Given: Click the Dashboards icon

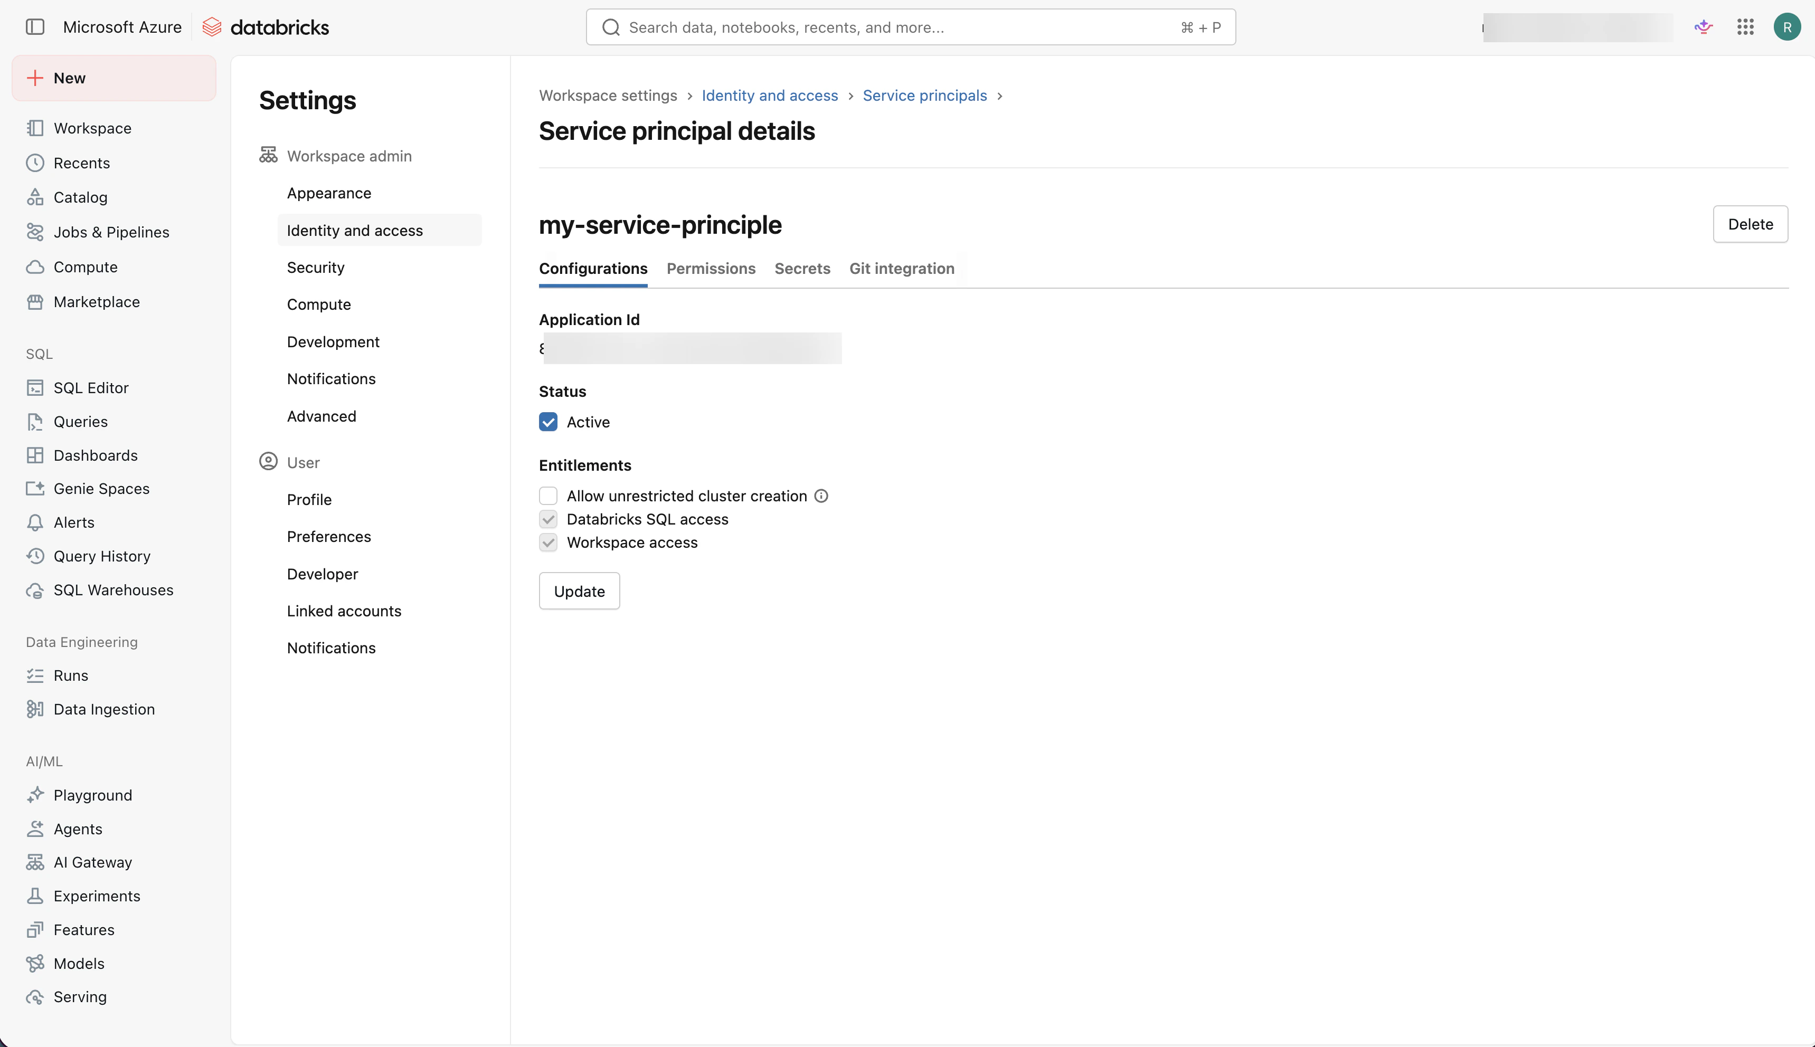Looking at the screenshot, I should click(35, 455).
